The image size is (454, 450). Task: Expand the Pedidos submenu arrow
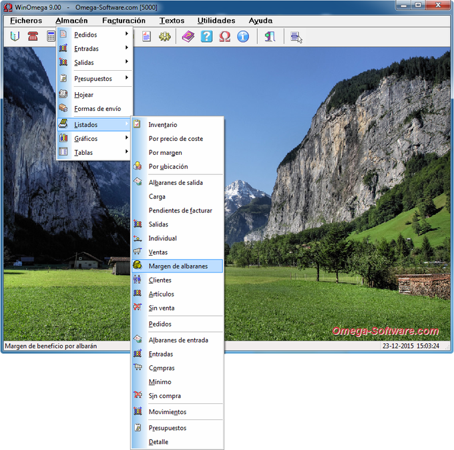(x=127, y=33)
